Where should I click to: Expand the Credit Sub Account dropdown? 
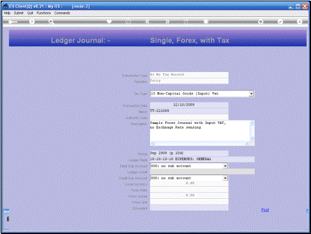coord(225,178)
